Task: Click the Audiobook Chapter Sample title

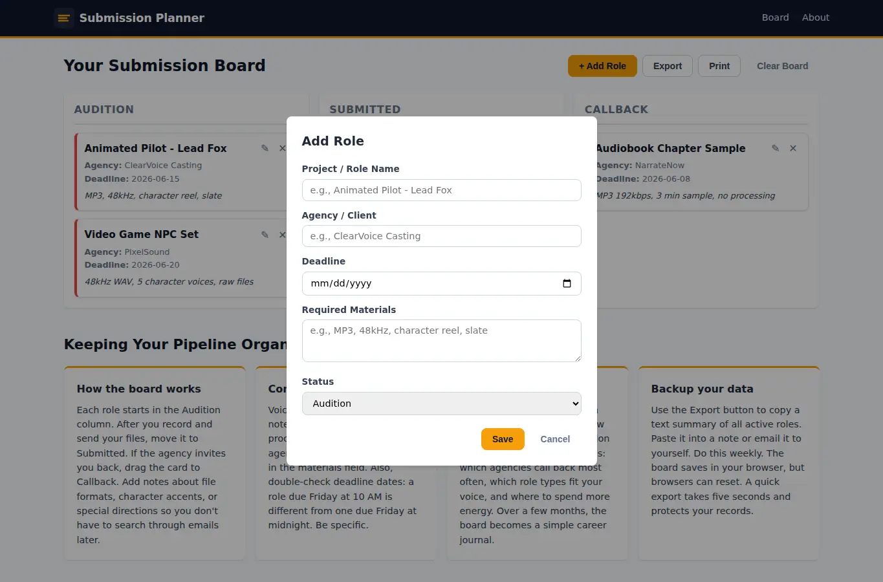Action: pos(671,148)
